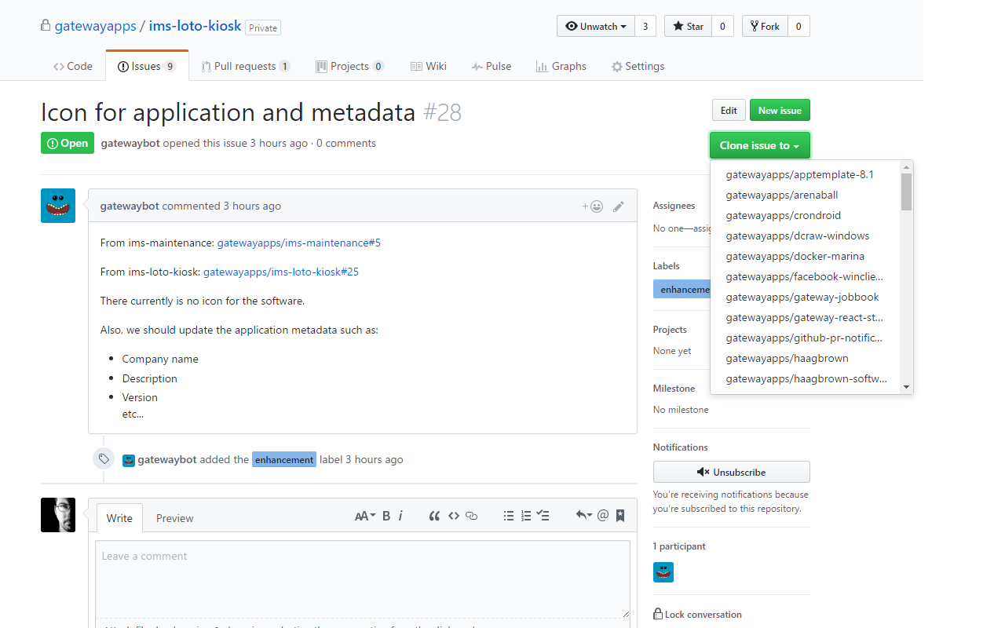The height and width of the screenshot is (628, 1005).
Task: Choose gatewayapps/dcraw-windows
Action: (805, 235)
